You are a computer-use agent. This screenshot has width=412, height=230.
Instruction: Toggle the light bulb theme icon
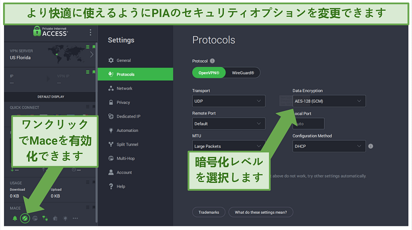tap(65, 218)
